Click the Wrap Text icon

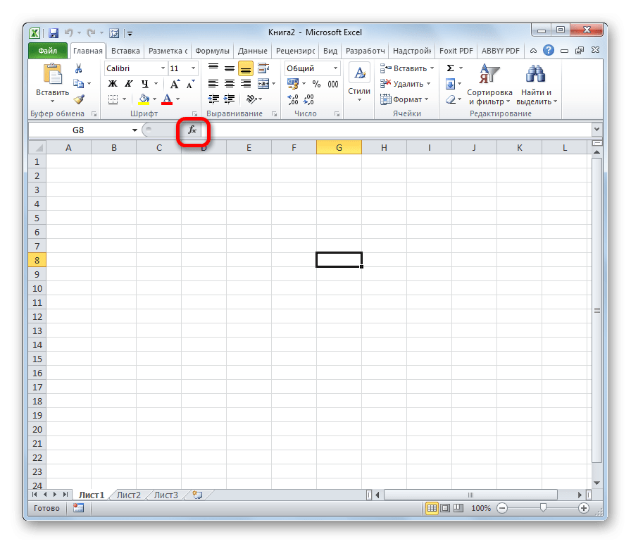[x=263, y=68]
